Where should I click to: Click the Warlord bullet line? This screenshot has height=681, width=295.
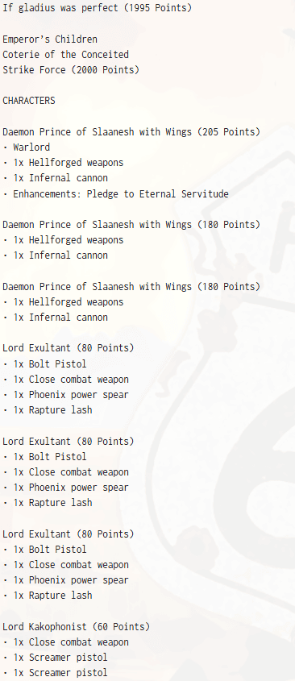[x=27, y=147]
